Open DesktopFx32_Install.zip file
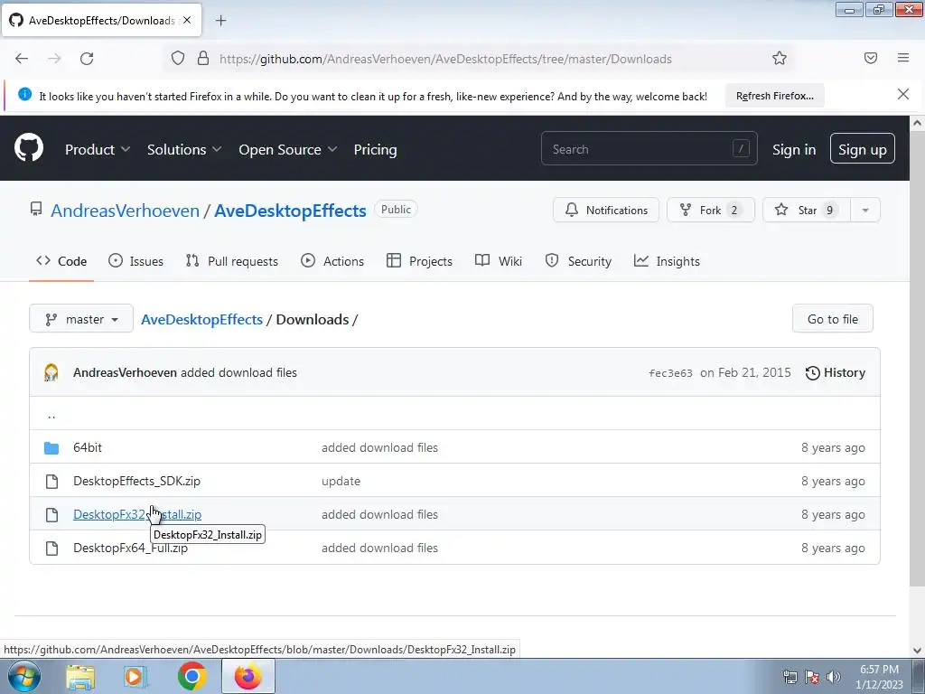Screen dimensions: 925x694 coord(137,514)
